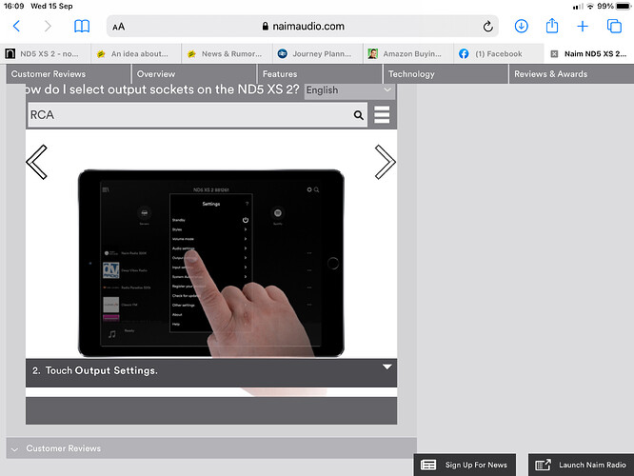Collapse the 'Touch Output Settings' caption triangle
634x476 pixels.
[386, 367]
